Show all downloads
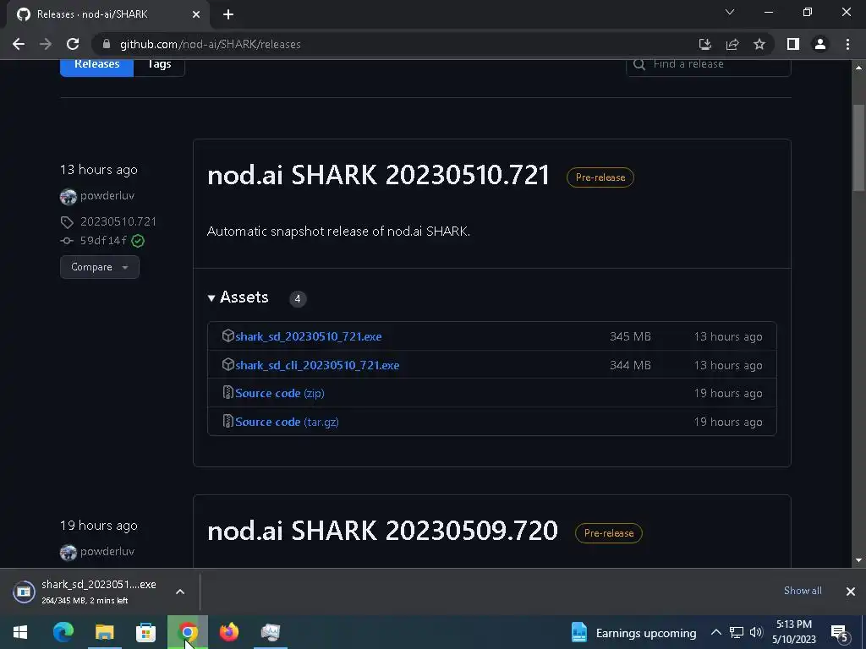The image size is (866, 649). click(x=803, y=591)
